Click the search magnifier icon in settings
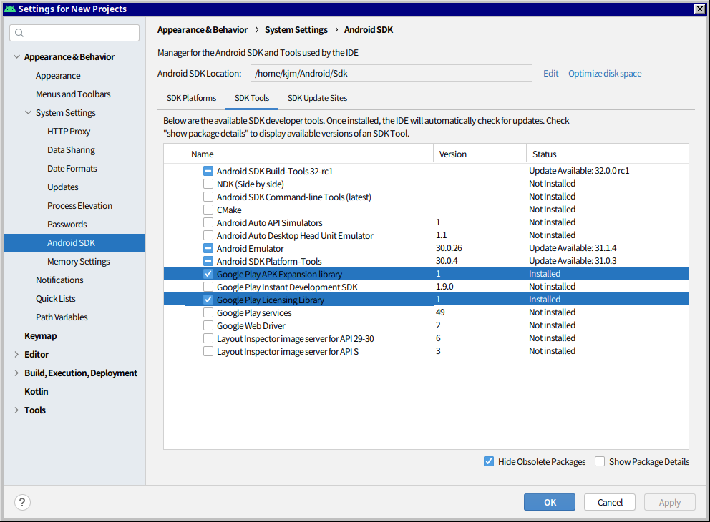This screenshot has height=522, width=710. tap(19, 33)
